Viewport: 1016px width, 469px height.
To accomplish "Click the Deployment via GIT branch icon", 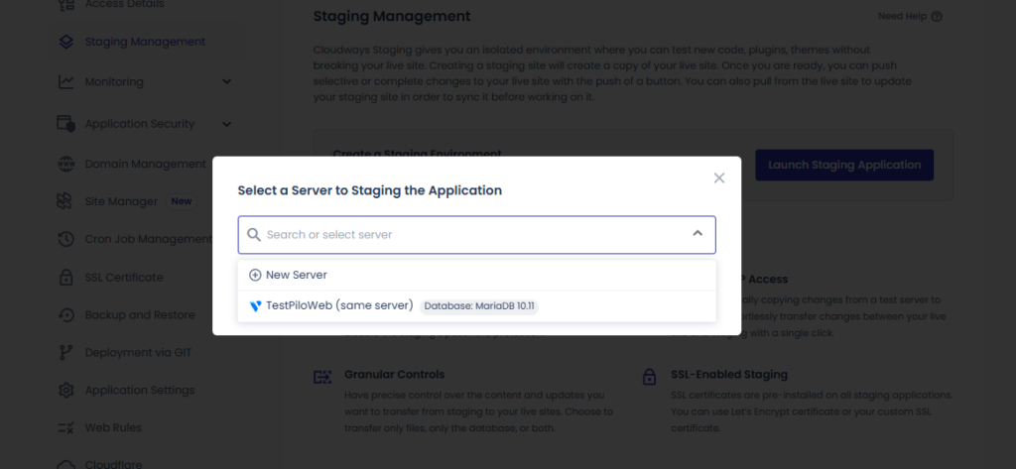I will pos(65,352).
